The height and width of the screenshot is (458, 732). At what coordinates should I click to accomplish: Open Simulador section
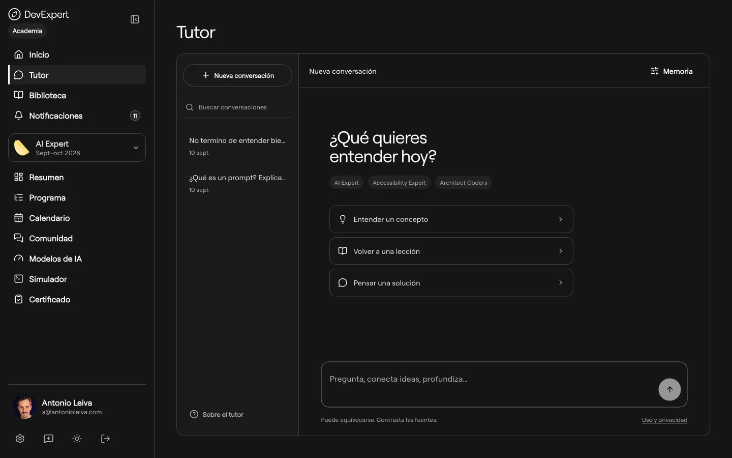tap(77, 279)
